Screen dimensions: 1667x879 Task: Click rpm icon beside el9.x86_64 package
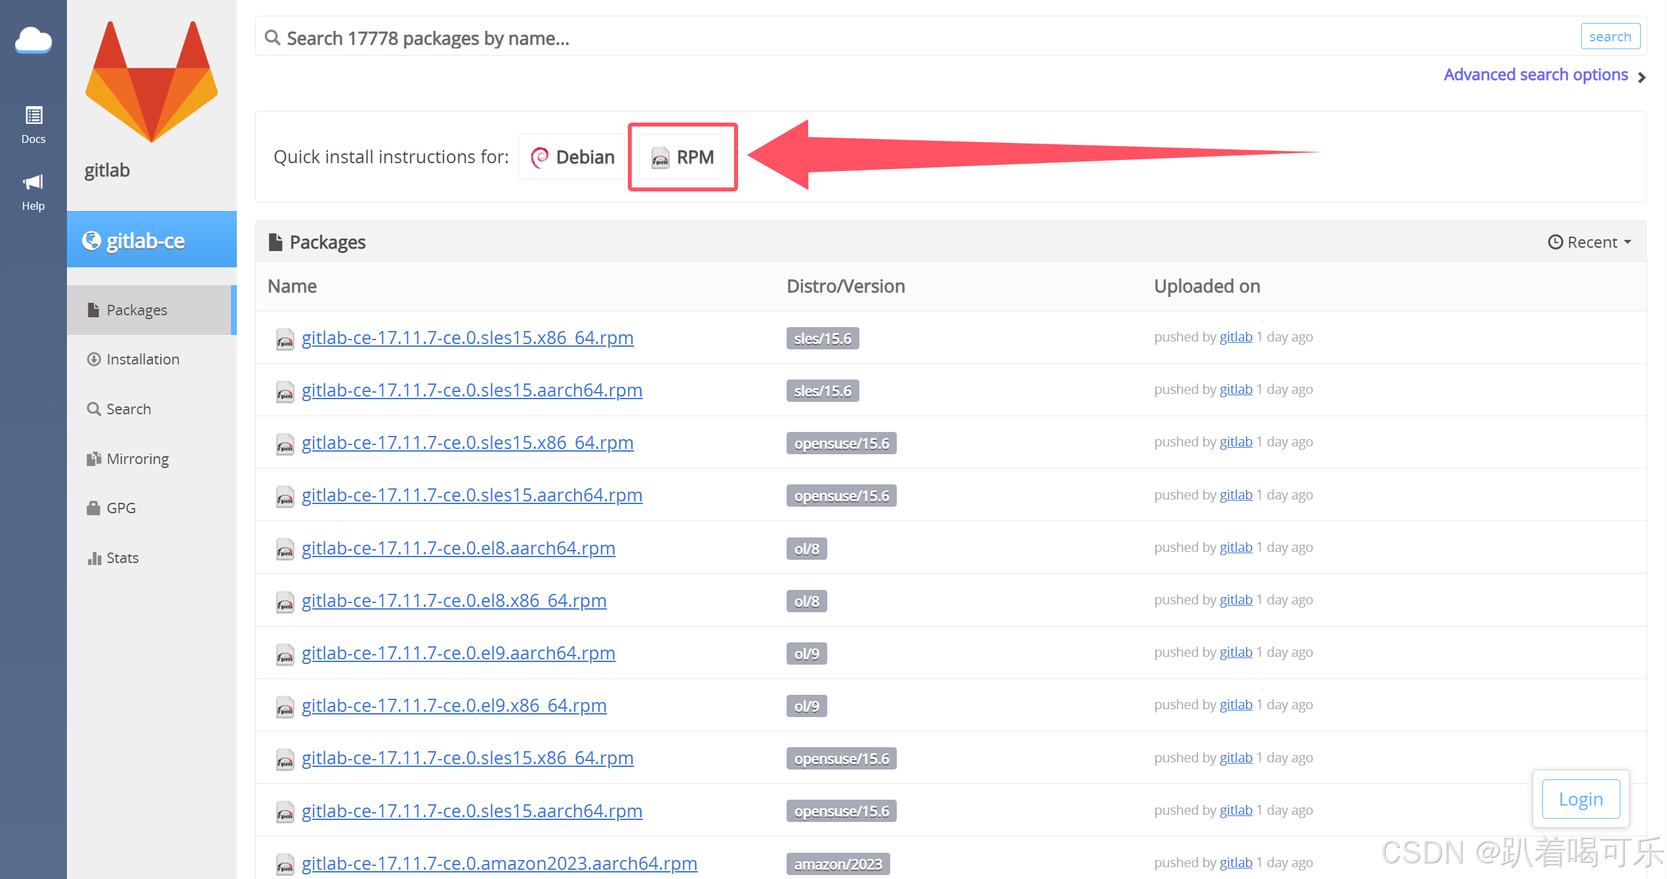(285, 707)
